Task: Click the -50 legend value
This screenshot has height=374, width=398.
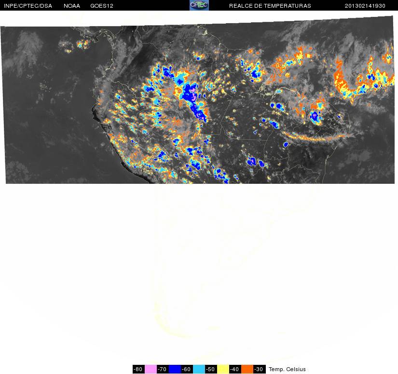Action: coord(211,369)
